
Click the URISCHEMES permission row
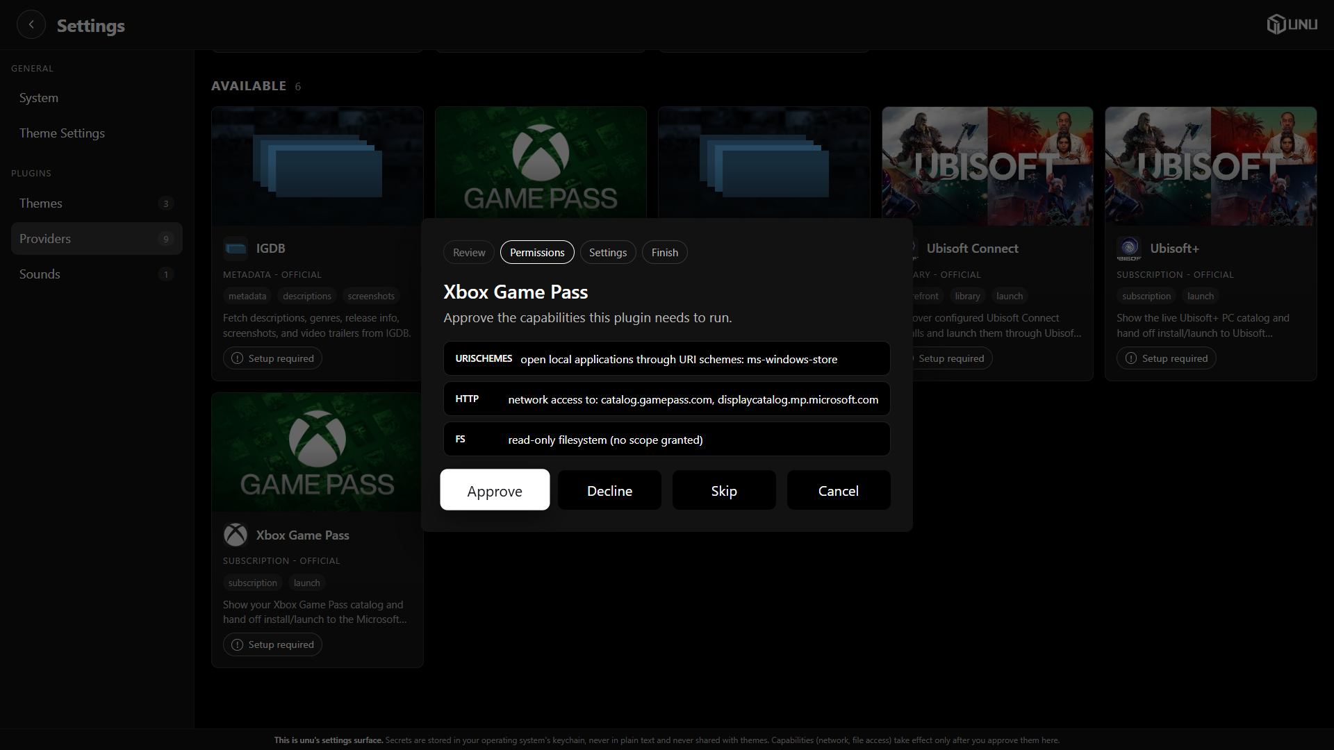[x=667, y=358]
